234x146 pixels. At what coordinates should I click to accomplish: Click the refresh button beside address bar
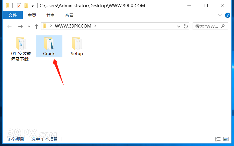(x=185, y=26)
